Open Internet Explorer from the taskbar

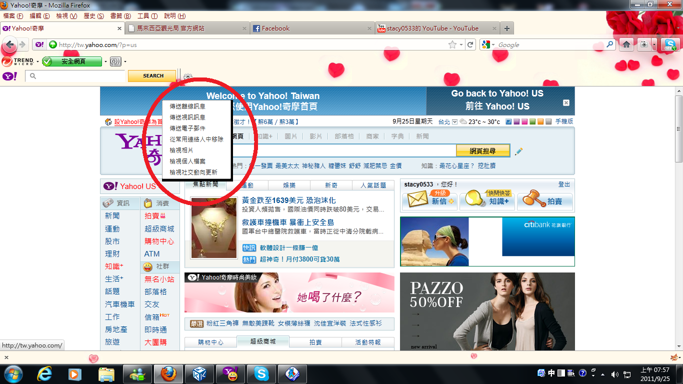click(x=45, y=373)
